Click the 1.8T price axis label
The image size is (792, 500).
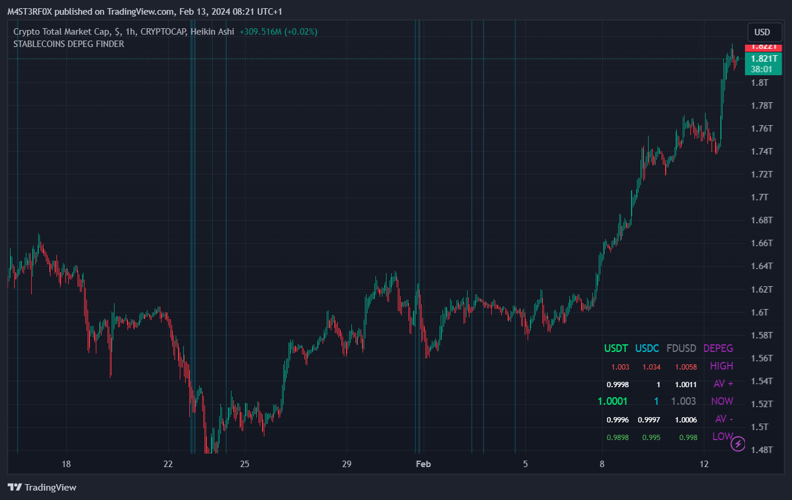pyautogui.click(x=759, y=82)
